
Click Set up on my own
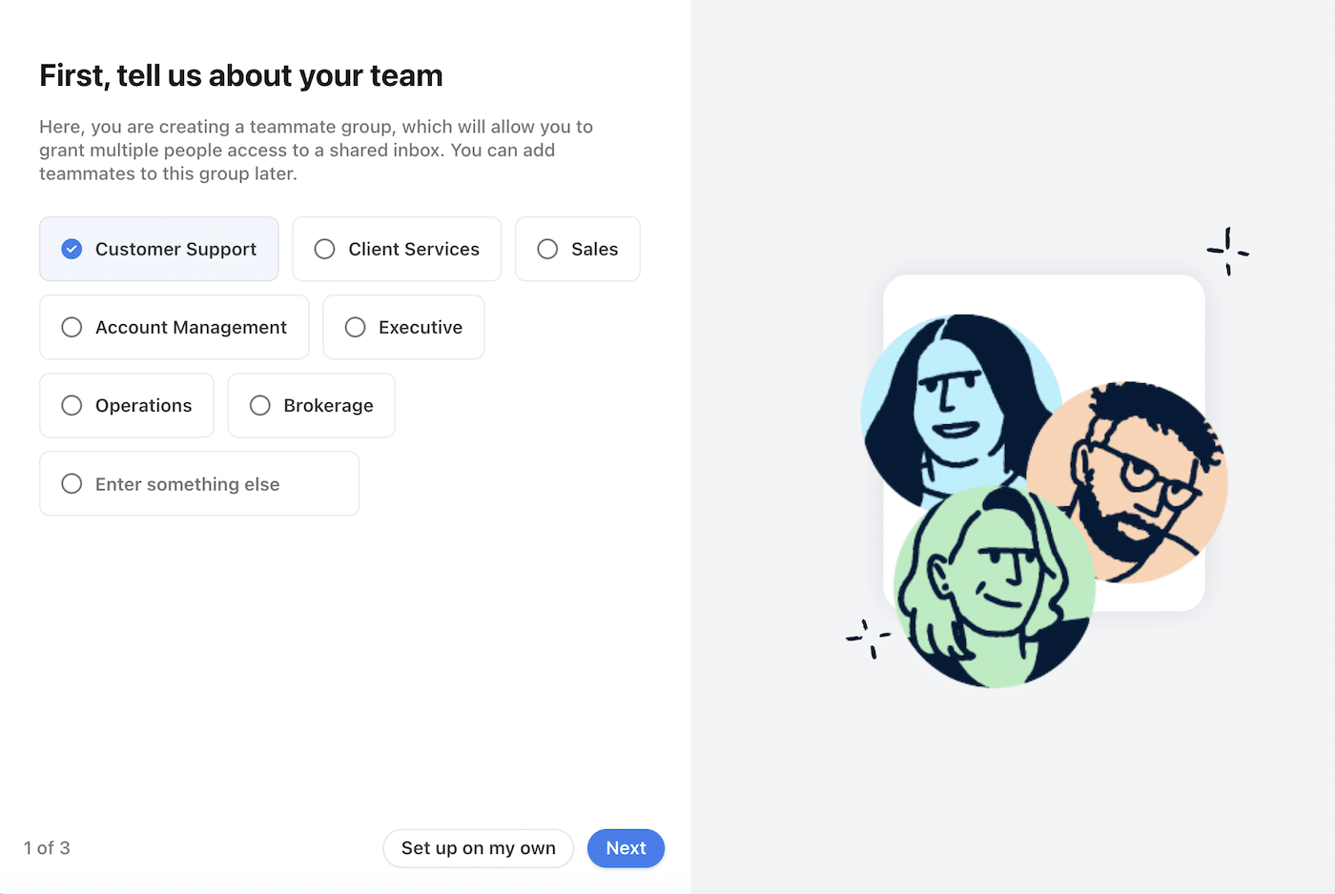click(478, 848)
